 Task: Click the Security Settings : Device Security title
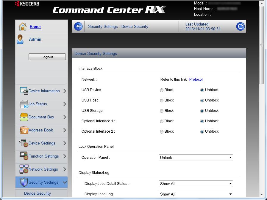coord(118,26)
